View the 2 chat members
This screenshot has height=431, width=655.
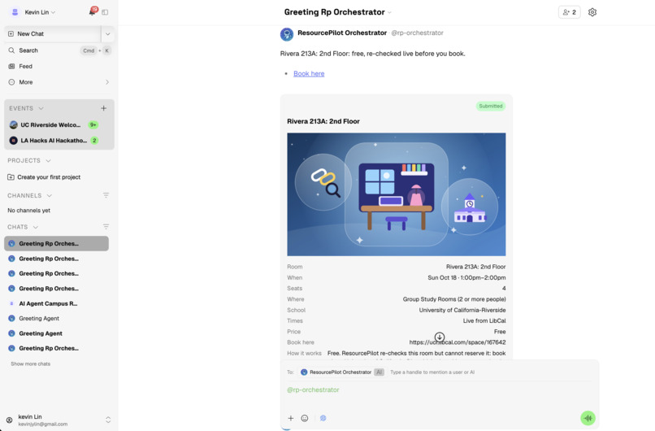[569, 12]
